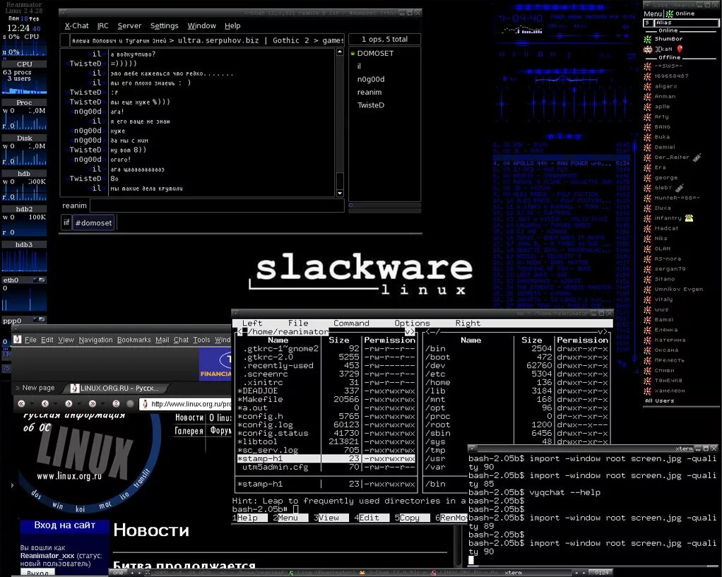
Task: Open the Help menu in XChat
Action: click(x=232, y=26)
